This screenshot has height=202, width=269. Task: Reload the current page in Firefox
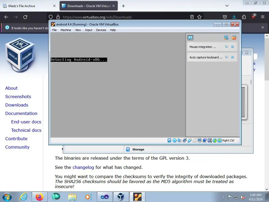point(25,17)
